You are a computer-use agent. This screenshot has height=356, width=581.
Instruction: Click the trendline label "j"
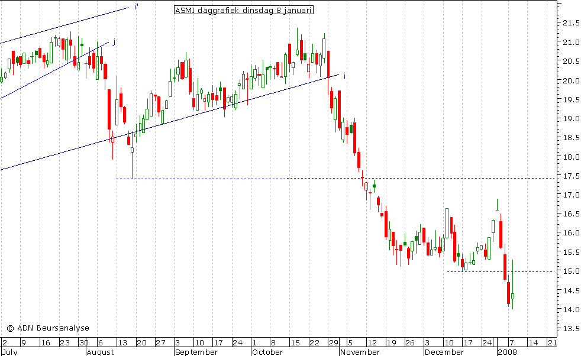114,42
